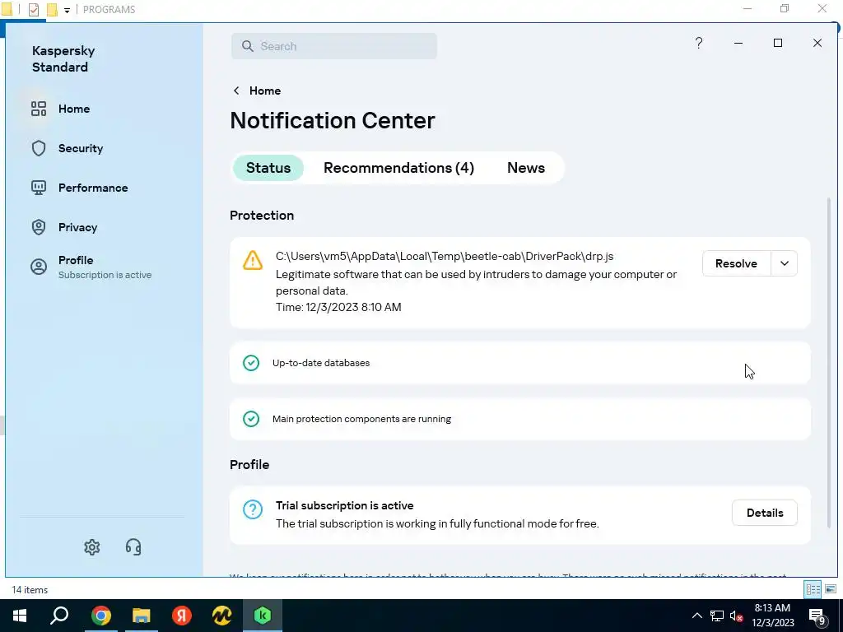843x632 pixels.
Task: Open taskbar search magnifier
Action: 59,616
